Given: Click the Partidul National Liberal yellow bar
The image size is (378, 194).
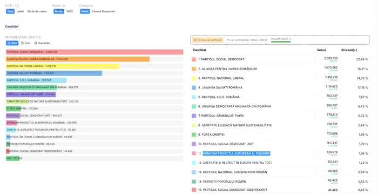Looking at the screenshot, I should point(63,66).
